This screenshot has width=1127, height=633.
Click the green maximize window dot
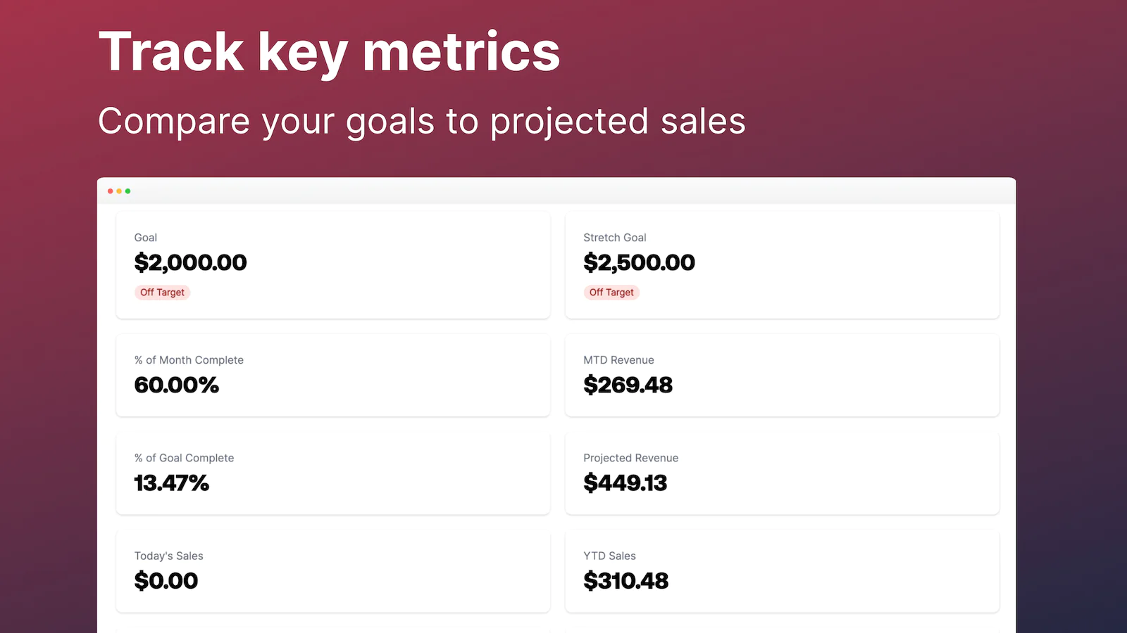127,191
